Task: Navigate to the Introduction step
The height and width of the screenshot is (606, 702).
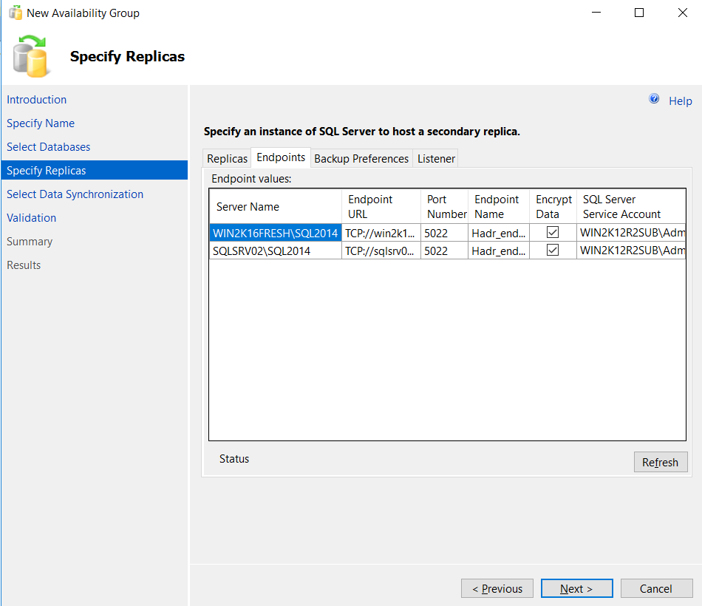Action: coord(36,99)
